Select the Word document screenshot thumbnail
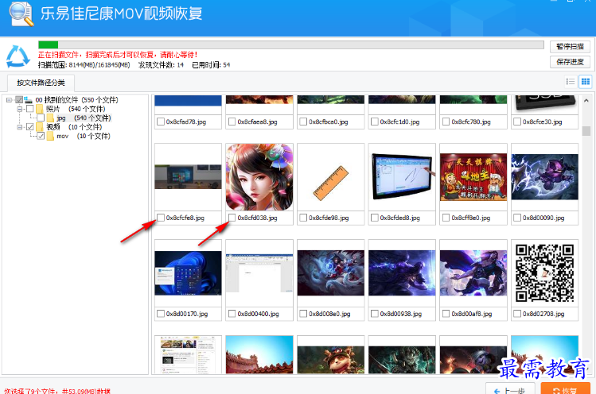The width and height of the screenshot is (596, 394). click(259, 273)
